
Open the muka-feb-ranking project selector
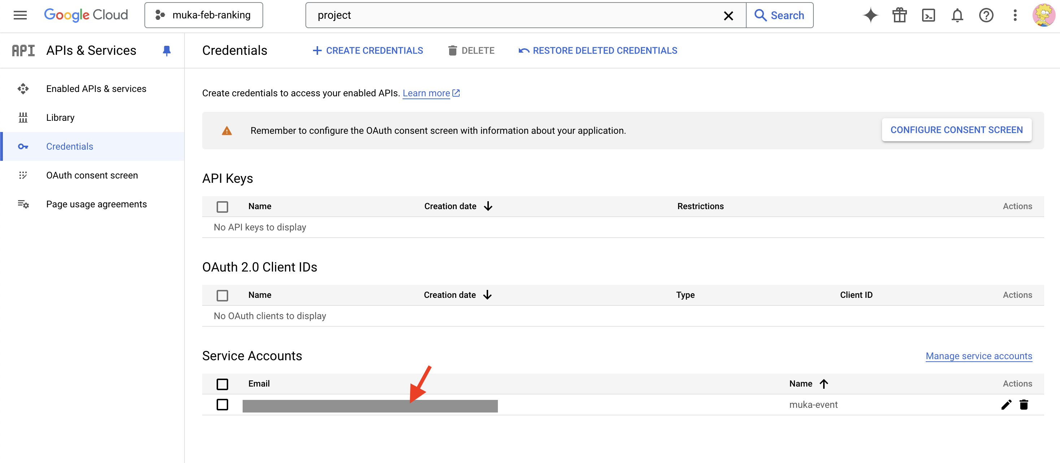coord(204,15)
